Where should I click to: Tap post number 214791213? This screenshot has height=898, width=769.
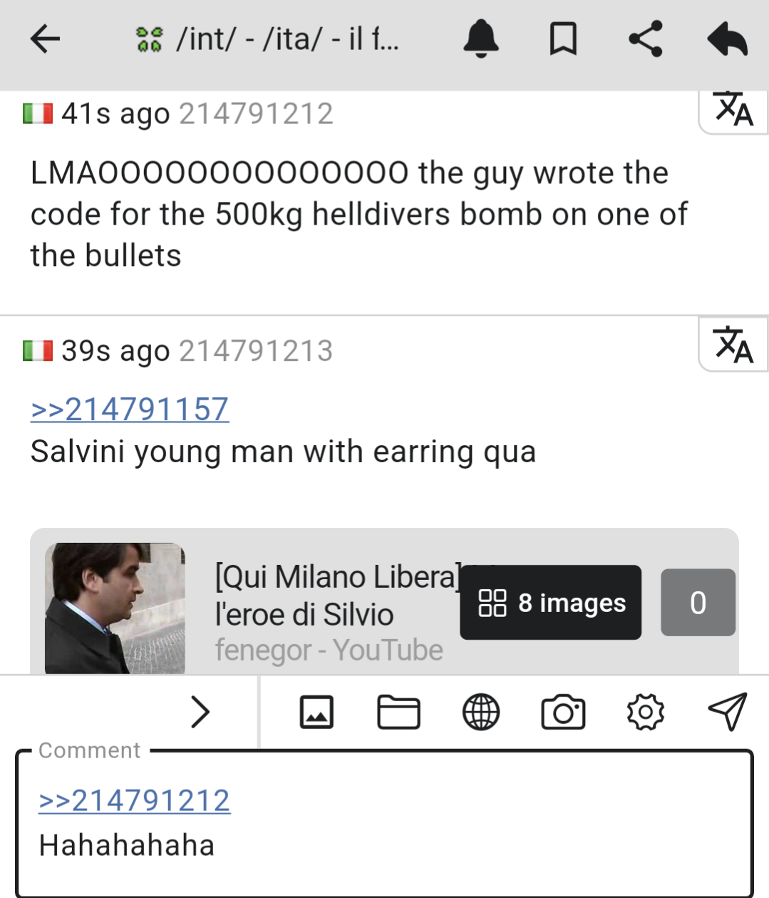(256, 351)
